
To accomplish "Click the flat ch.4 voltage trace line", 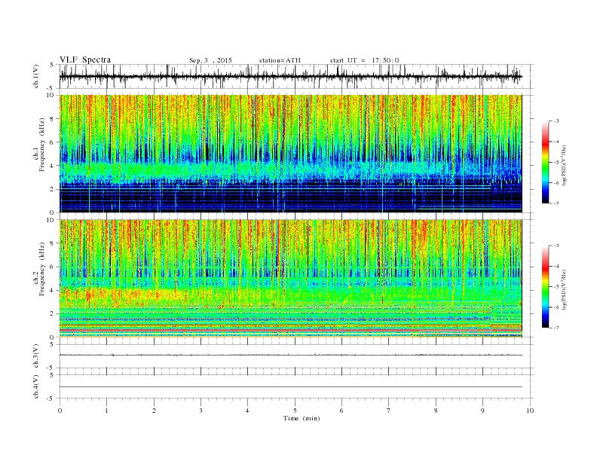I will pos(290,387).
